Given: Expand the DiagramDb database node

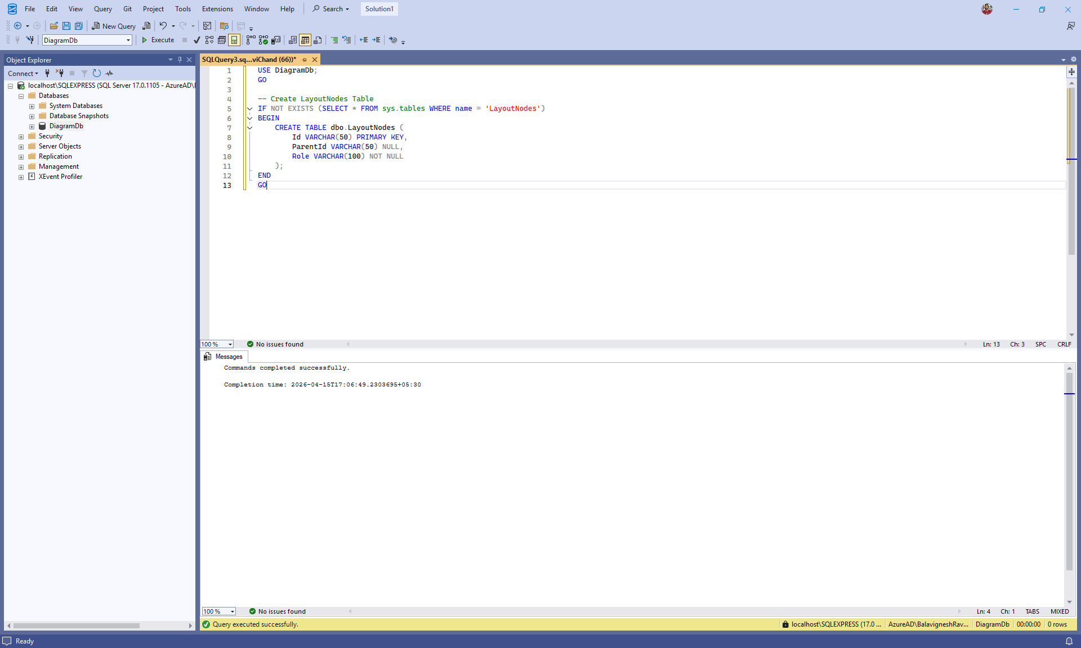Looking at the screenshot, I should tap(32, 127).
